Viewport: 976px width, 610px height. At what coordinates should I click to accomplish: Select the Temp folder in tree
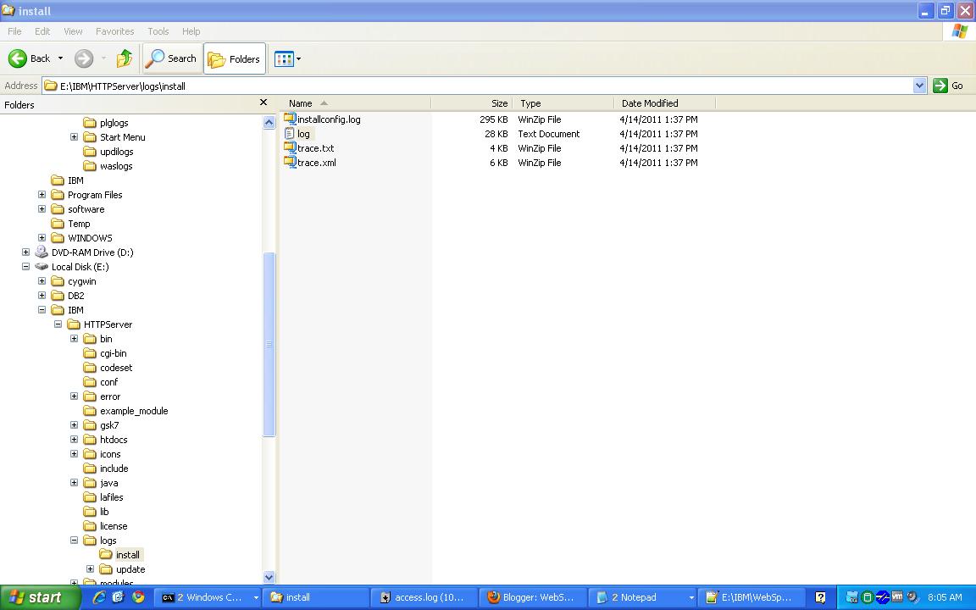(70, 224)
